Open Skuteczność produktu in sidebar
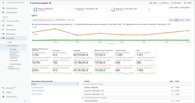Image resolution: width=195 pixels, height=103 pixels. 14,53
